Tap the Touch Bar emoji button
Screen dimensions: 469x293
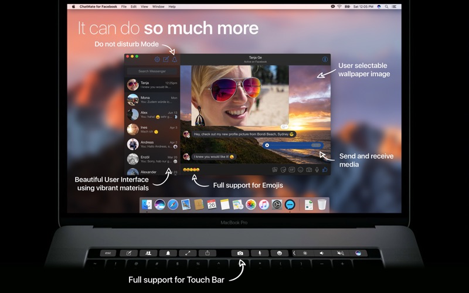[280, 253]
